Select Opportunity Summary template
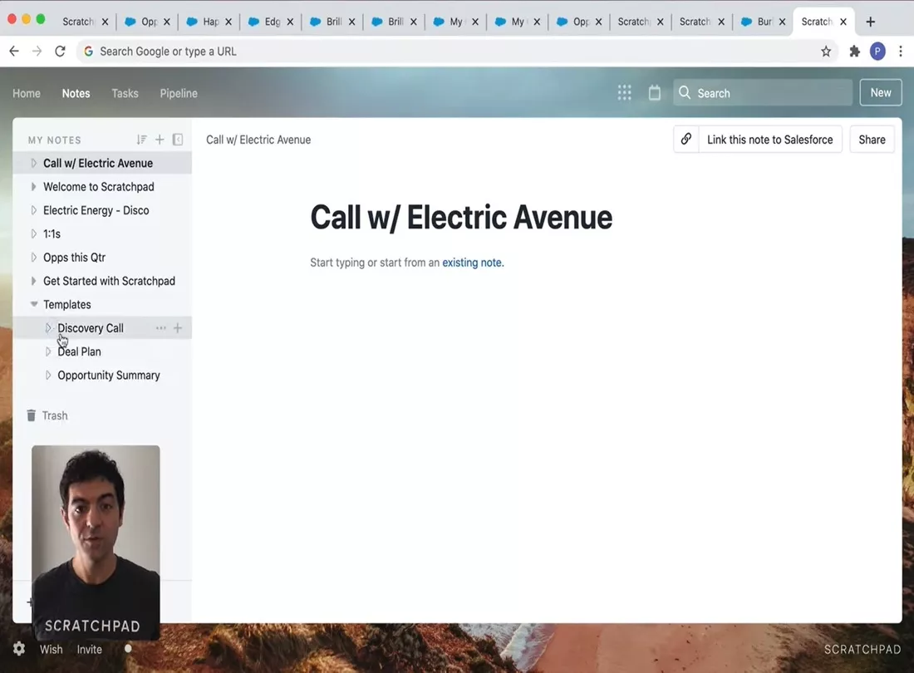This screenshot has width=914, height=673. coord(108,376)
